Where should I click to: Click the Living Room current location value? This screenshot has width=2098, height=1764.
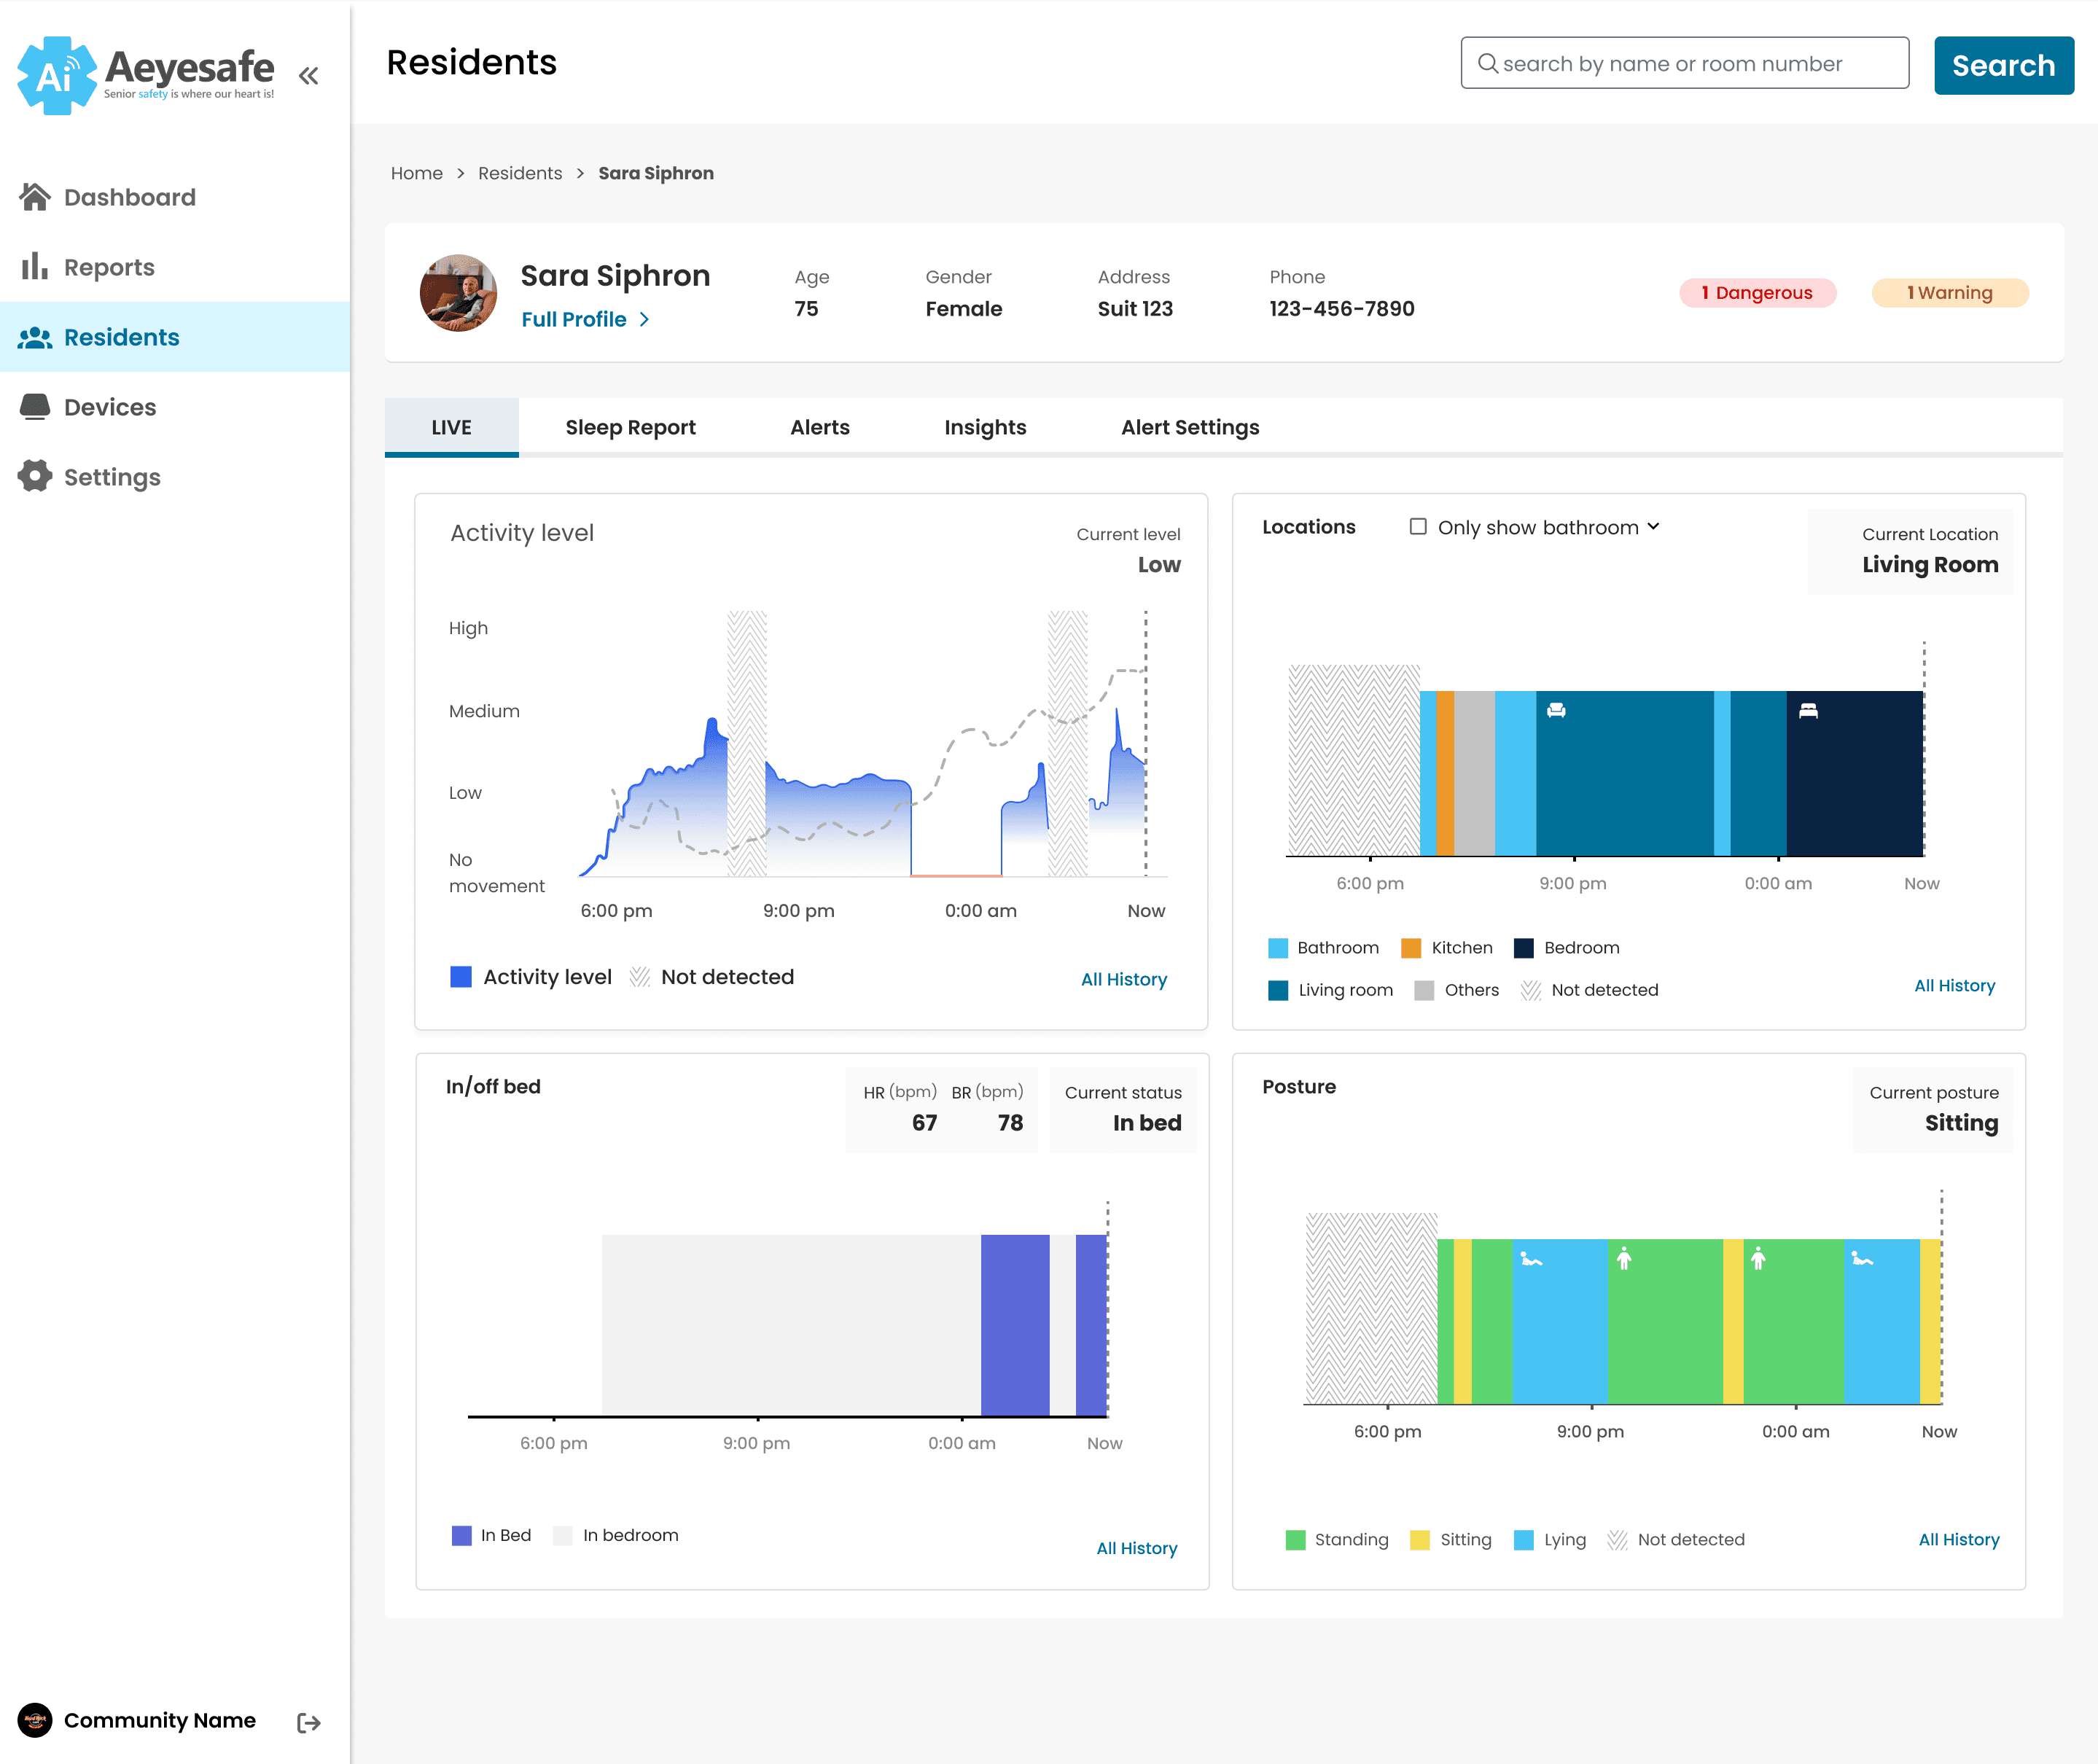click(1930, 564)
